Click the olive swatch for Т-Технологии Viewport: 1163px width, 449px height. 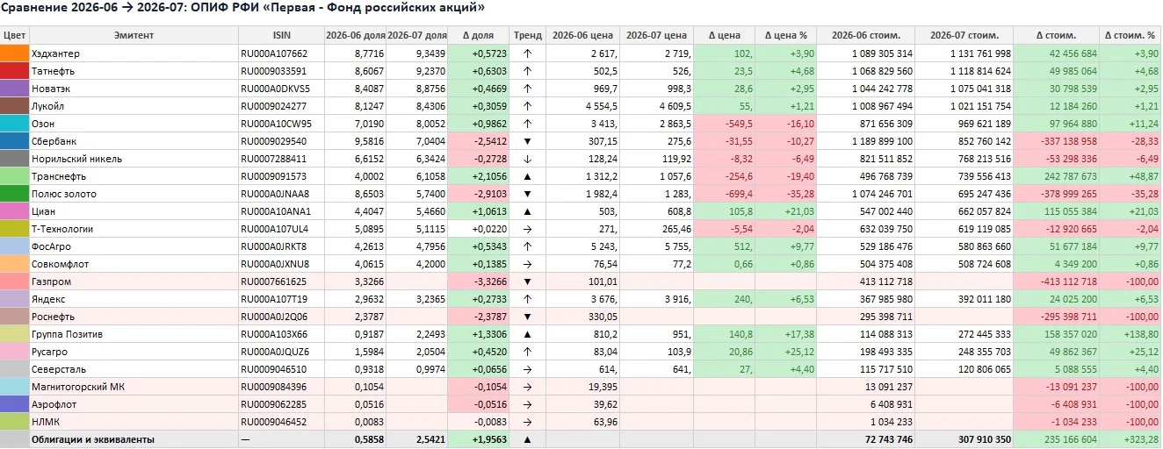pos(15,229)
